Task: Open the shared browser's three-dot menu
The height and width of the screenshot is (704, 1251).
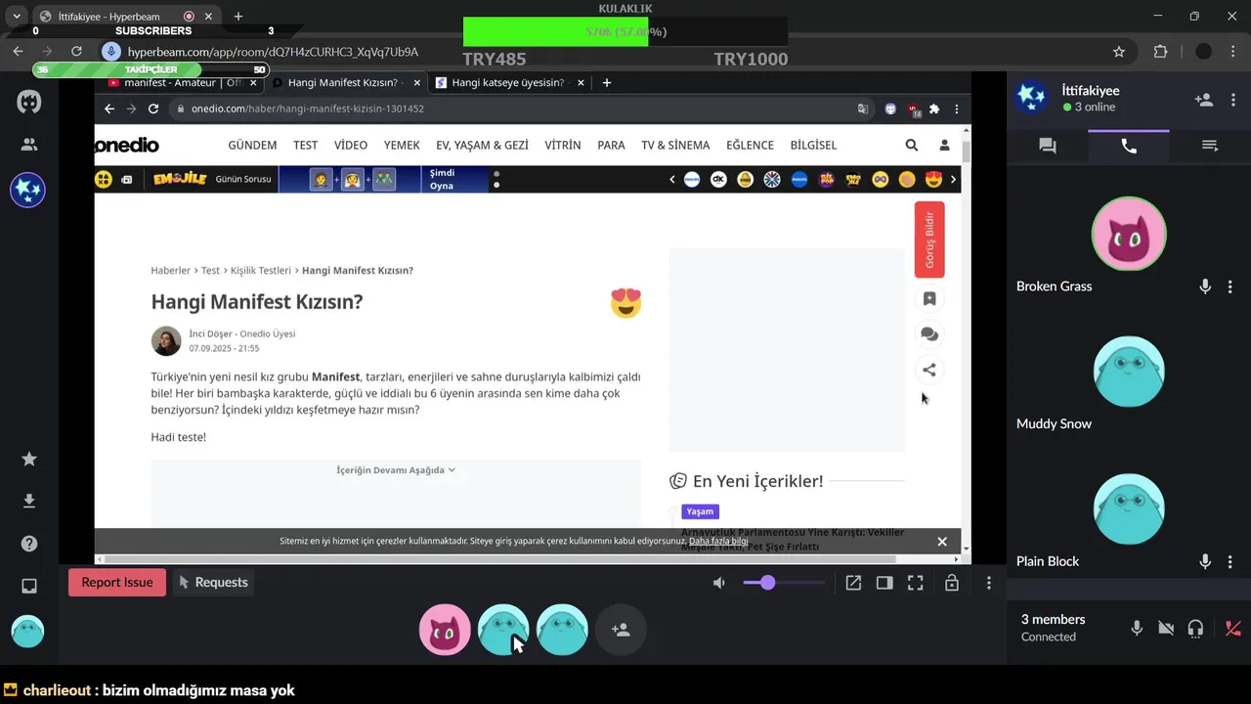Action: tap(957, 109)
